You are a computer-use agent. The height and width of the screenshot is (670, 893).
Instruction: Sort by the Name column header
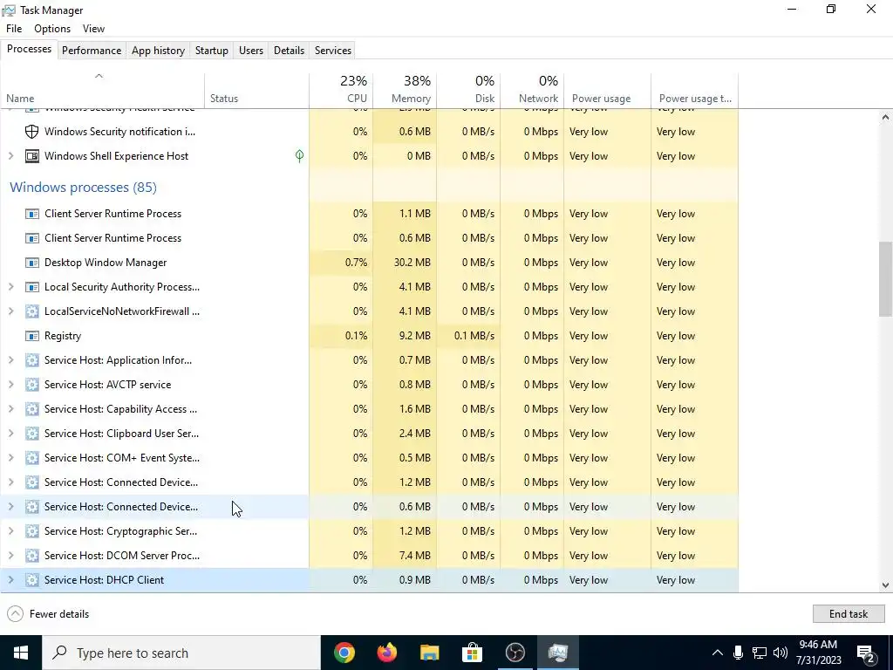coord(103,90)
